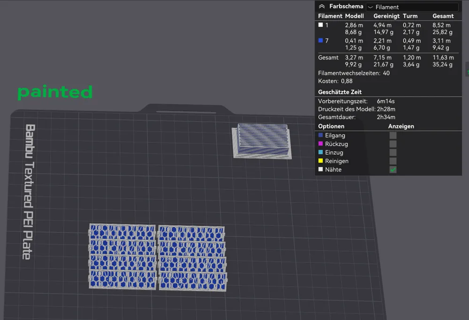The height and width of the screenshot is (320, 469).
Task: Click the magenta Rückzug legend square
Action: [320, 144]
